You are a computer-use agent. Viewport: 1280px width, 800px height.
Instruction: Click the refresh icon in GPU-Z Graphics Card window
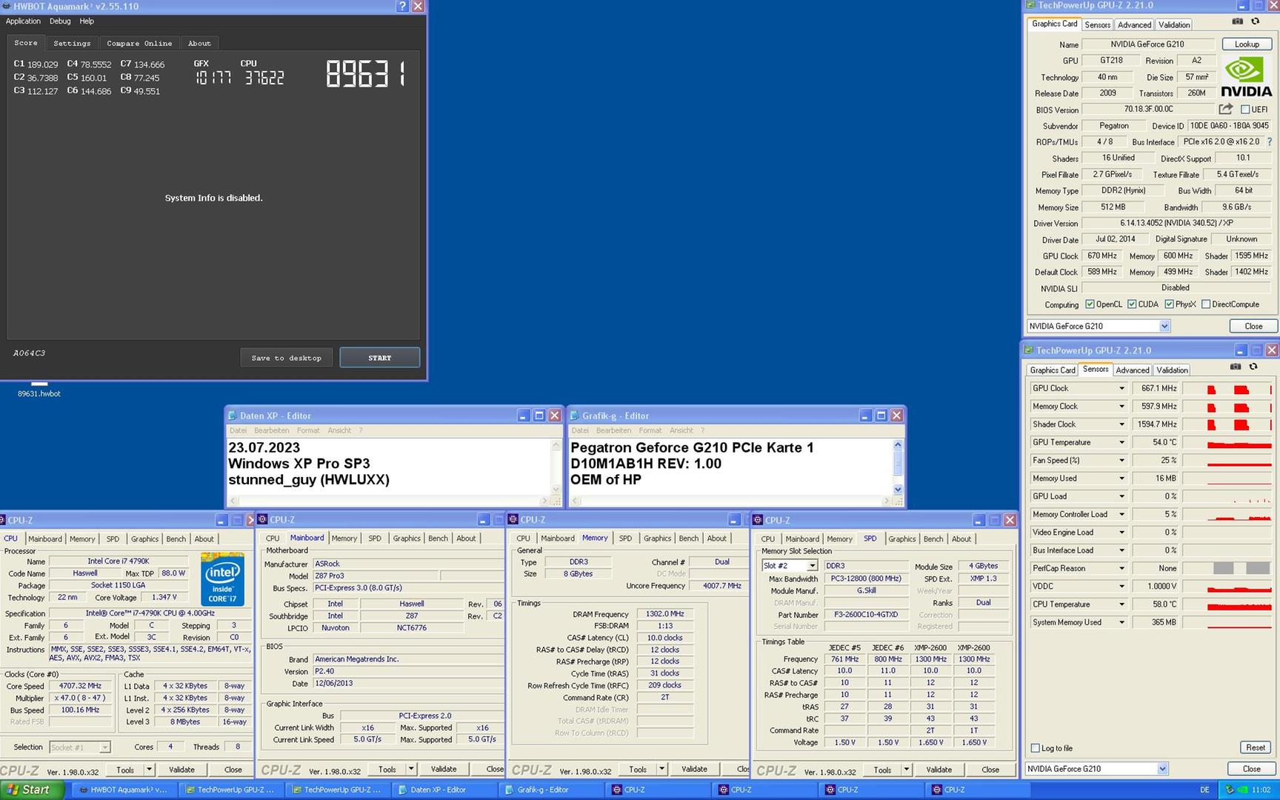click(x=1256, y=21)
